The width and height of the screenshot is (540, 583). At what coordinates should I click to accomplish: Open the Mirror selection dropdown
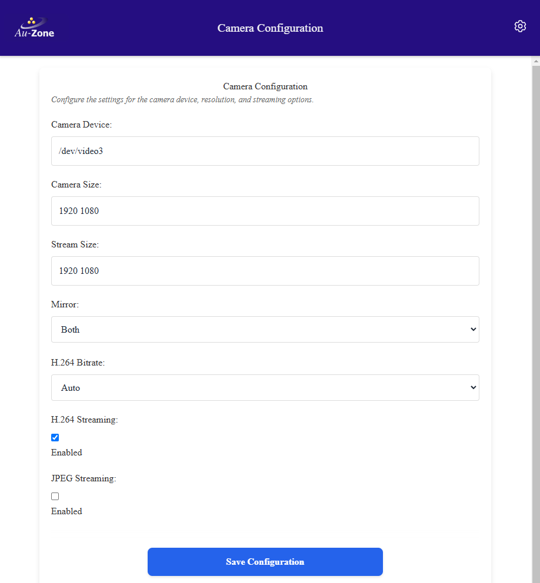click(x=265, y=329)
